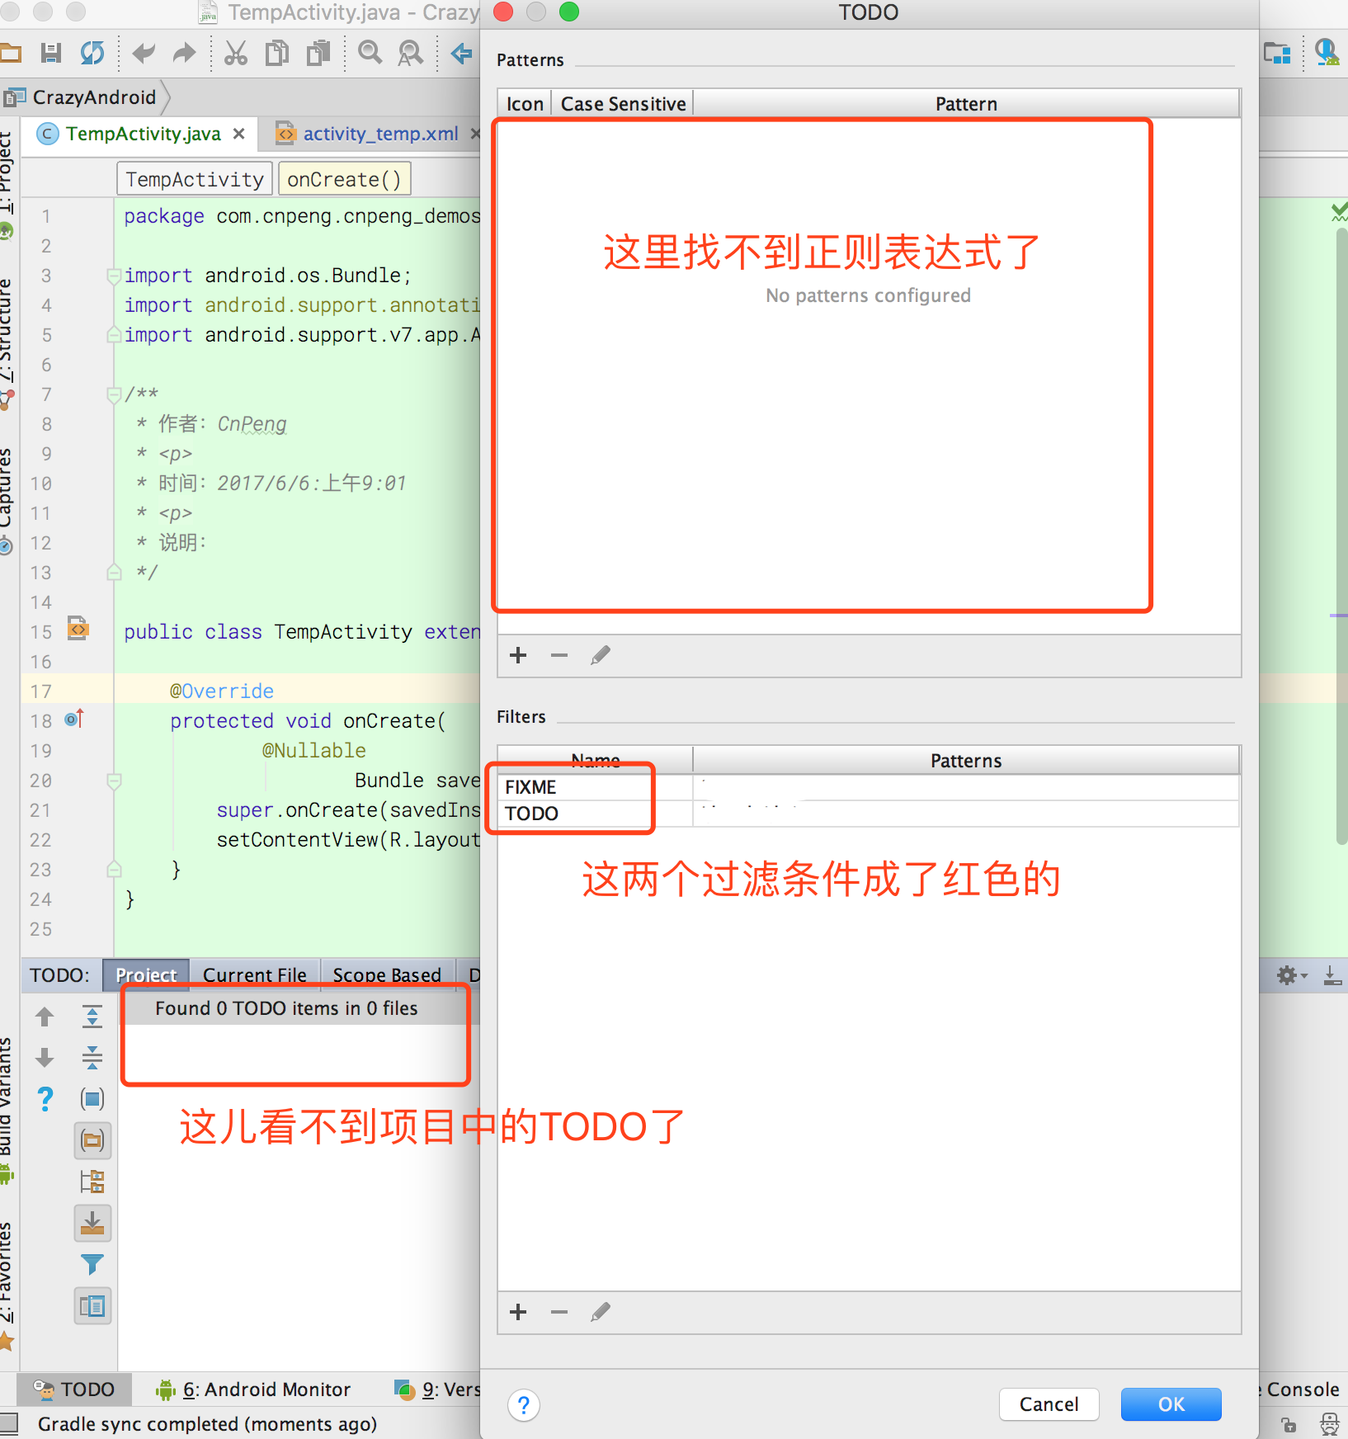
Task: Open the TODO dialog help button
Action: 524,1405
